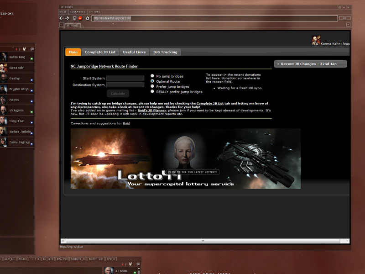The height and width of the screenshot is (274, 365).
Task: Switch to the Useful Links tab
Action: 134,52
